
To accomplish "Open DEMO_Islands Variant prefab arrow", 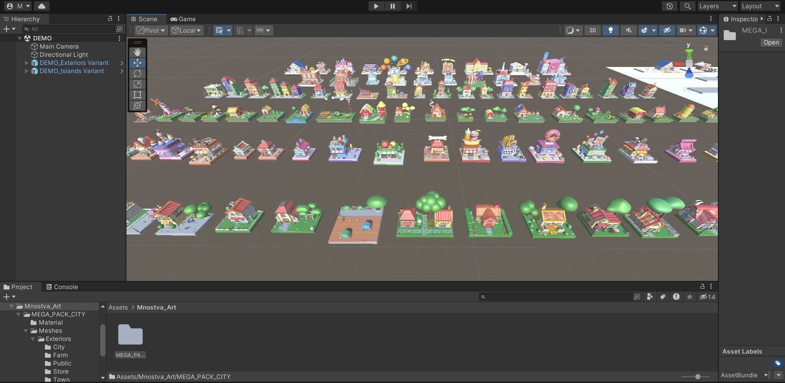I will 121,71.
